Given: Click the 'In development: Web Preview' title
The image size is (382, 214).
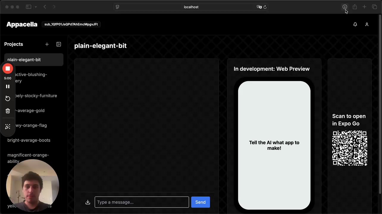Looking at the screenshot, I should click(x=272, y=69).
